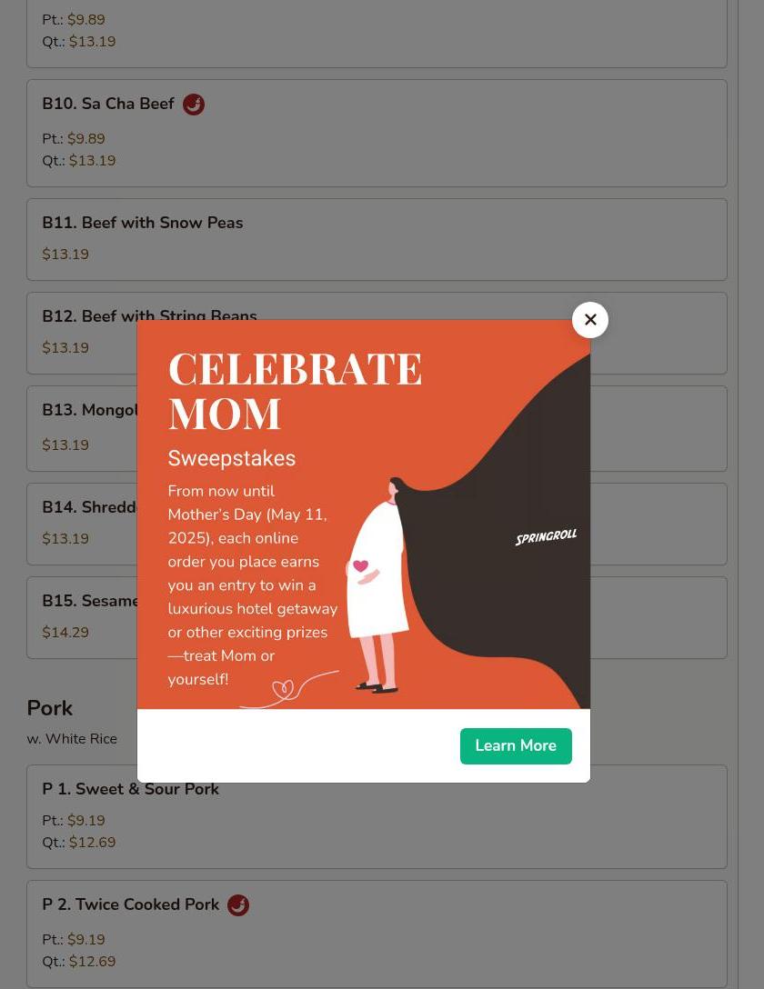Close the Celebrate Mom sweepstakes popup
Screen dimensions: 764x989
coord(590,320)
